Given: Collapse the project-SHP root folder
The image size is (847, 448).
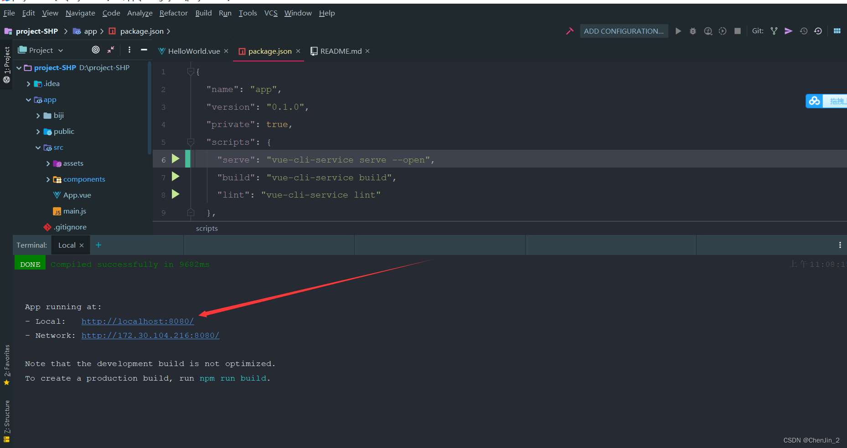Looking at the screenshot, I should click(x=19, y=68).
